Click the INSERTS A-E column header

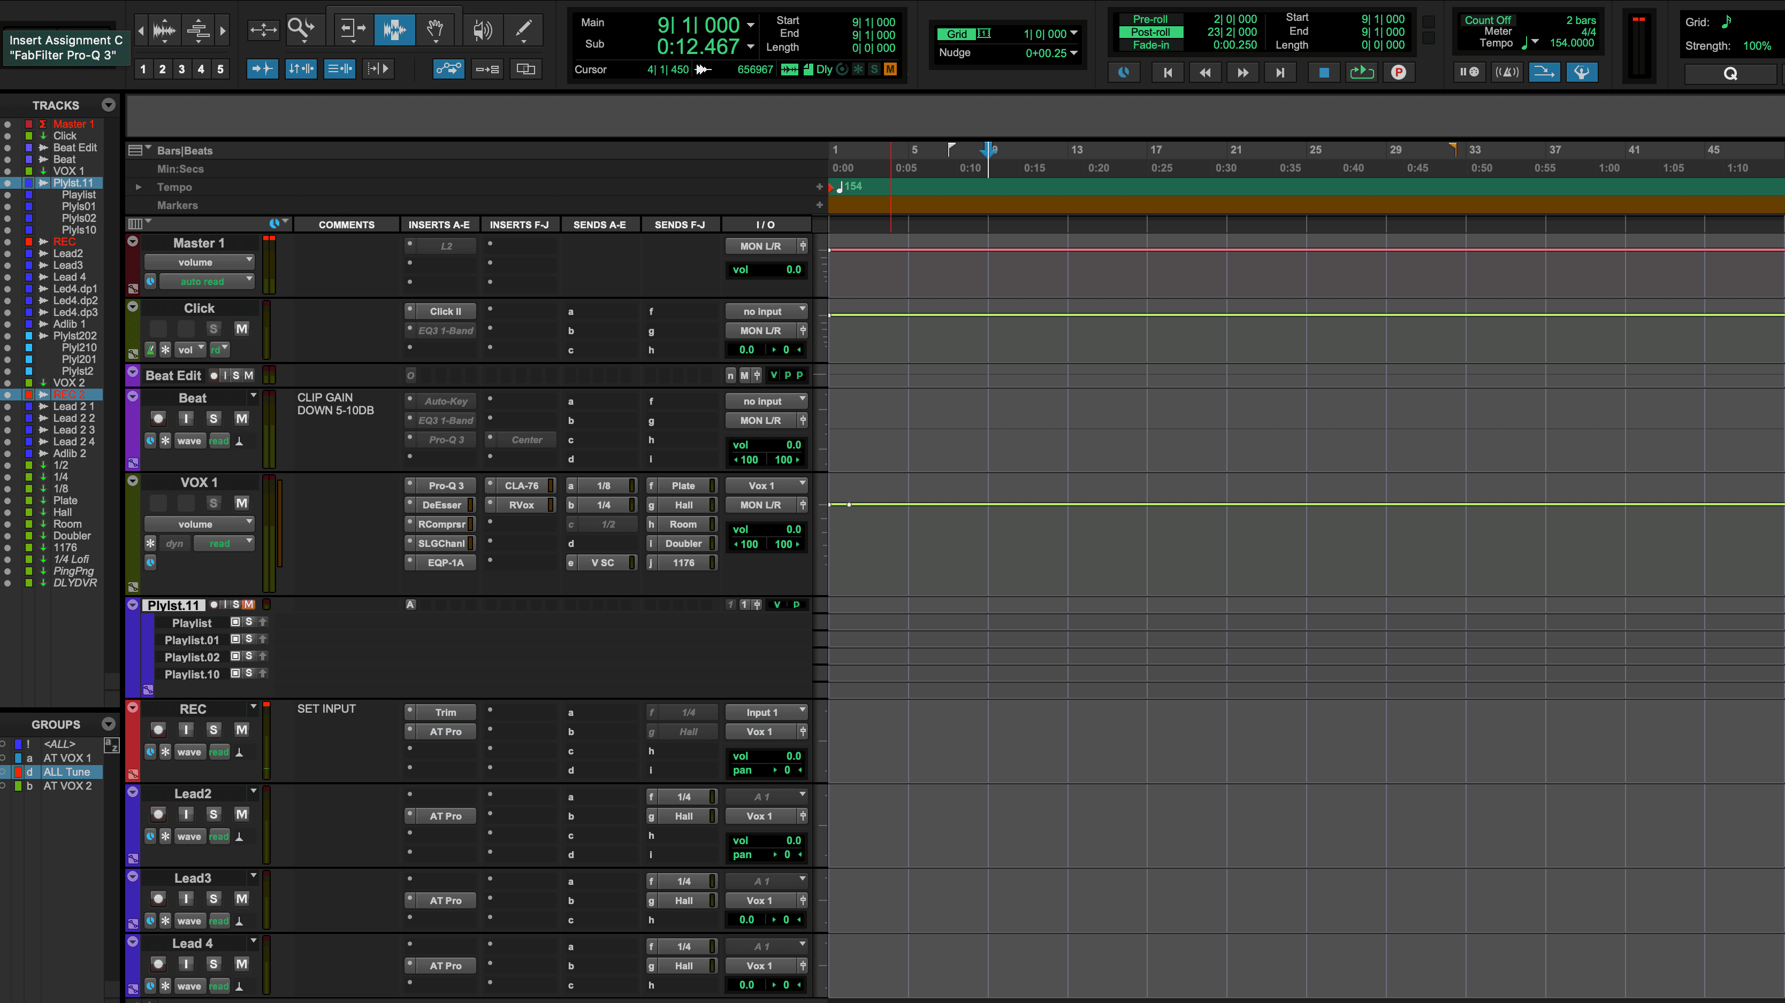pos(439,224)
